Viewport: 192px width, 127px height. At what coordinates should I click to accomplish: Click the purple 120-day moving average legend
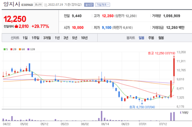(31, 49)
